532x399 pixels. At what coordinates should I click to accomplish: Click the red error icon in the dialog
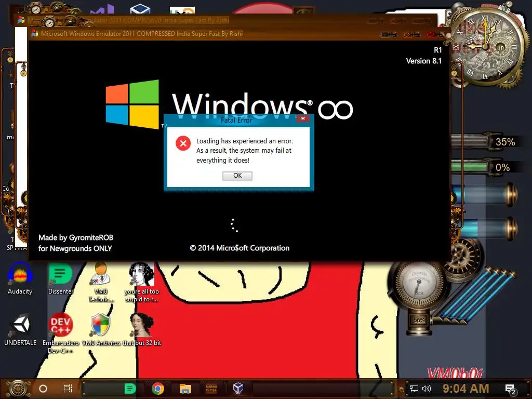(183, 143)
